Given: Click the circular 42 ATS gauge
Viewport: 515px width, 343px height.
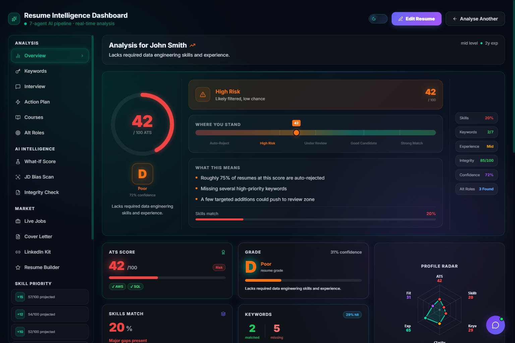Looking at the screenshot, I should (x=142, y=124).
